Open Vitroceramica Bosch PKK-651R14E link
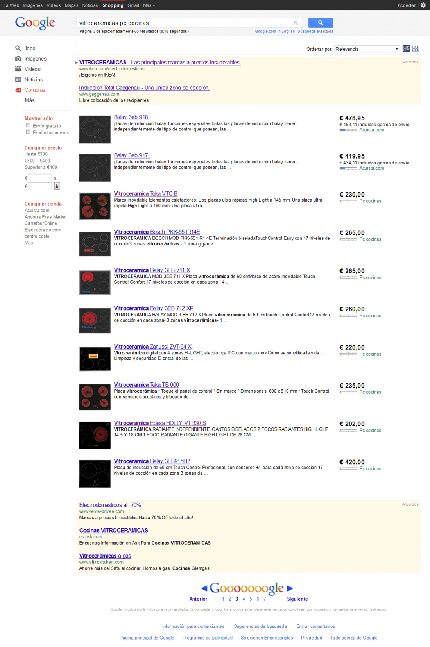The width and height of the screenshot is (430, 647). (x=157, y=232)
